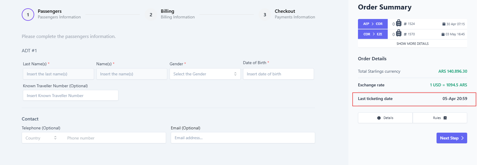Open the fare Rules button
Screen dimensions: 477x165
pyautogui.click(x=440, y=118)
